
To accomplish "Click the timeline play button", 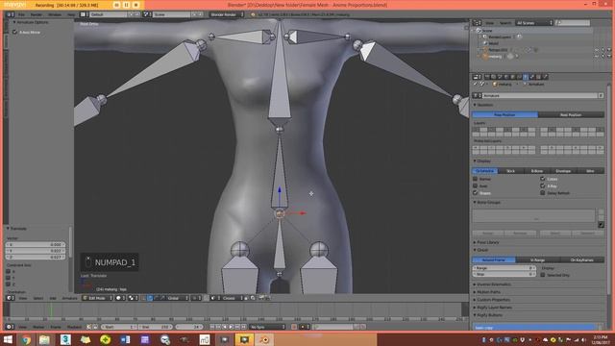I will (x=231, y=327).
